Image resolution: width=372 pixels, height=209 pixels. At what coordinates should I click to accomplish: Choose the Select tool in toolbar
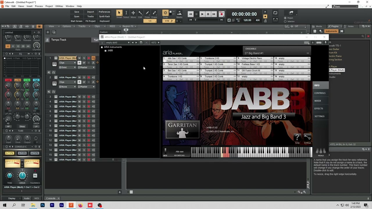point(126,13)
